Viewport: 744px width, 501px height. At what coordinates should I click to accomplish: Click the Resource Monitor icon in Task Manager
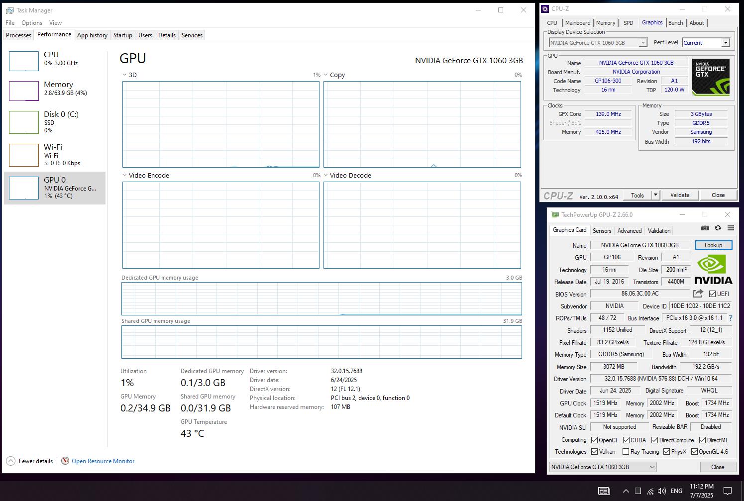coord(65,461)
